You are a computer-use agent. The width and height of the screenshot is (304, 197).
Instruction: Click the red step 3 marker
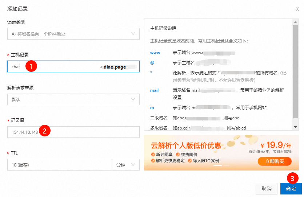(x=293, y=178)
